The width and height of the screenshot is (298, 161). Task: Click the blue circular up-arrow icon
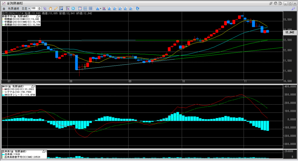[73, 8]
